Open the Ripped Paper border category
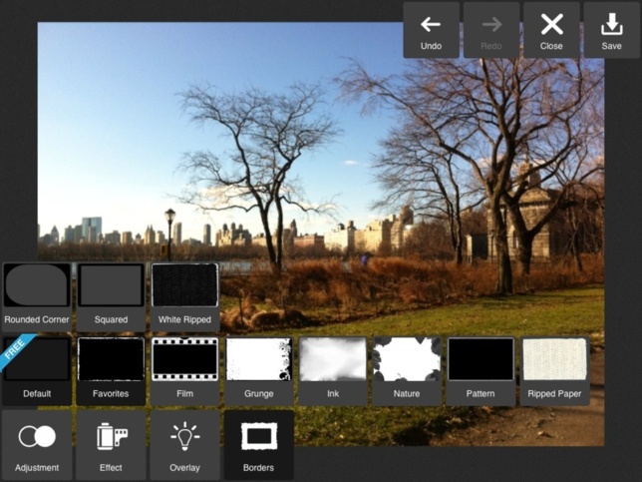 point(554,371)
